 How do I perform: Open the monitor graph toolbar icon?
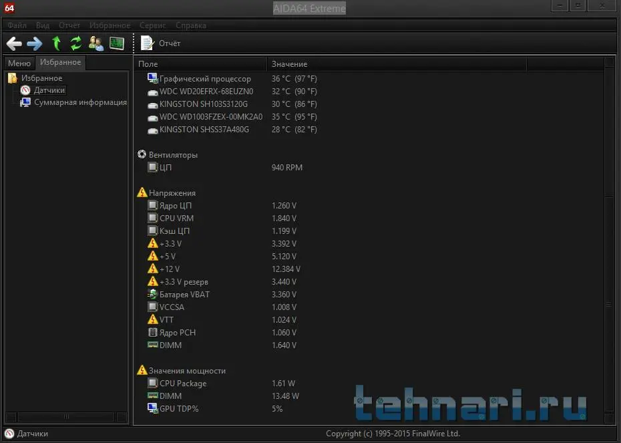[x=116, y=43]
